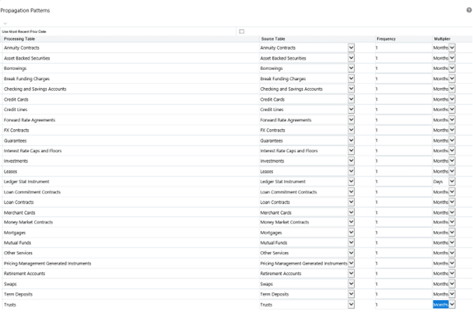Click Frequency field for Annuity Contracts

[404, 47]
